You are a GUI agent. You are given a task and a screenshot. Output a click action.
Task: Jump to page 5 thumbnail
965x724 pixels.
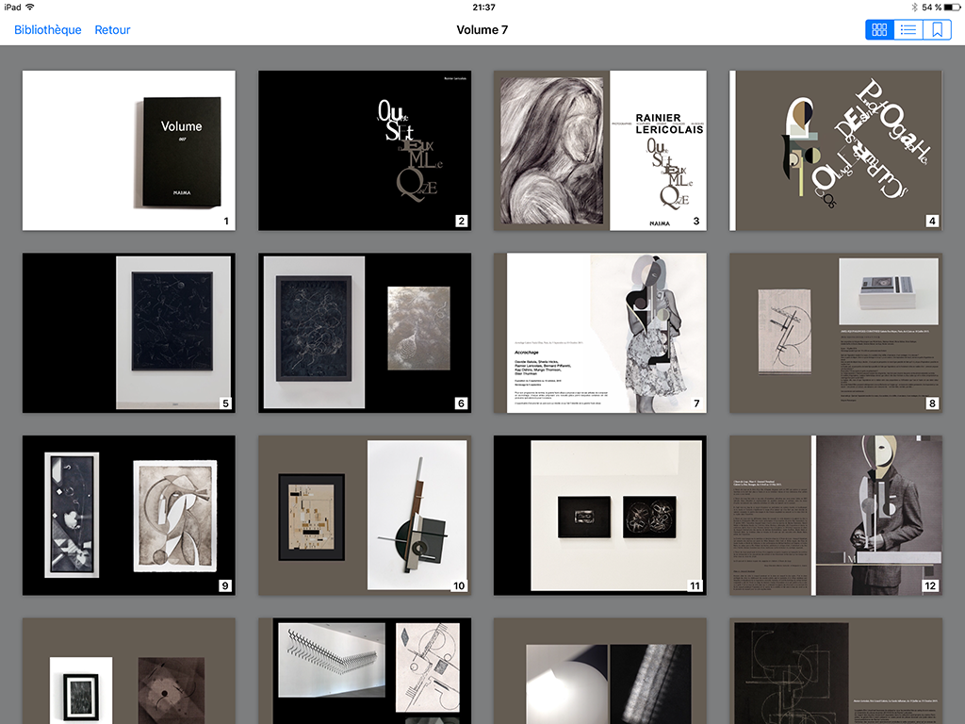[129, 333]
